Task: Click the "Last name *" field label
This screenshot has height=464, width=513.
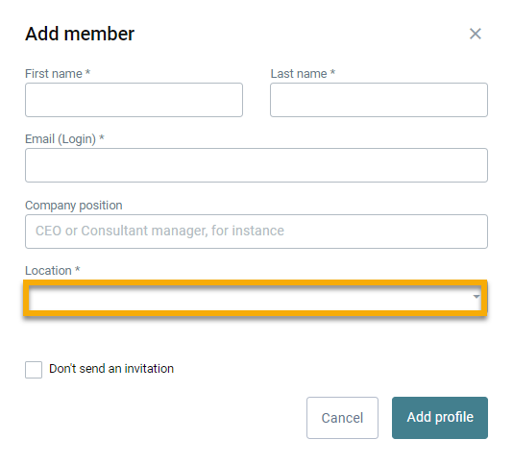Action: [x=303, y=74]
